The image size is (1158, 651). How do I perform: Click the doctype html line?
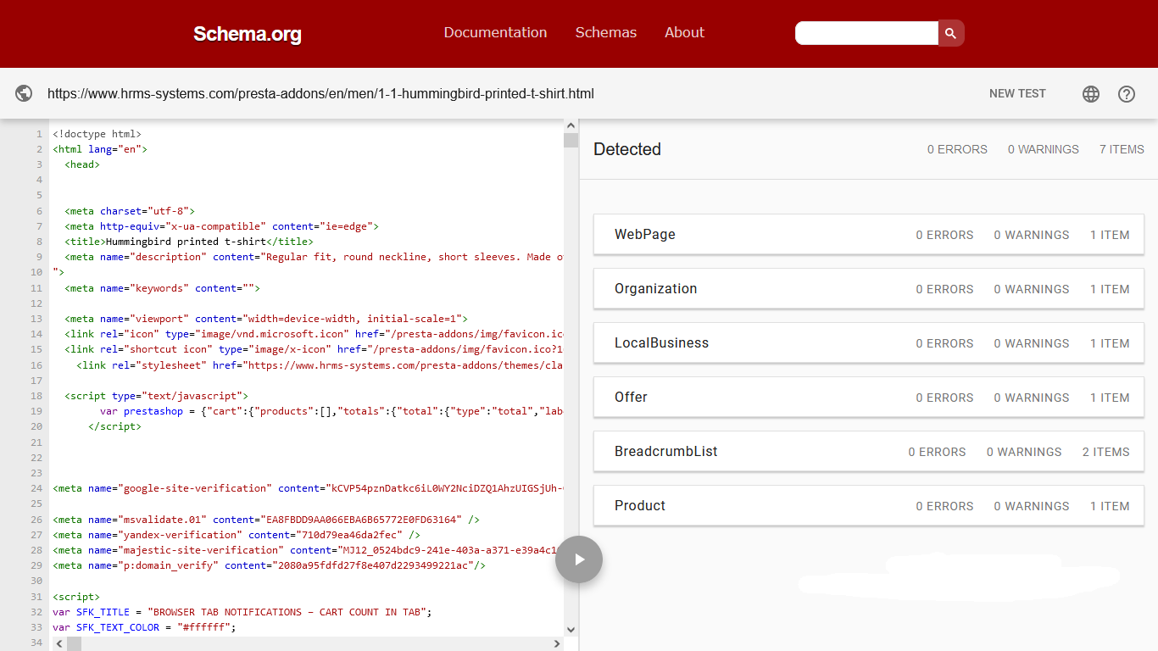point(97,134)
